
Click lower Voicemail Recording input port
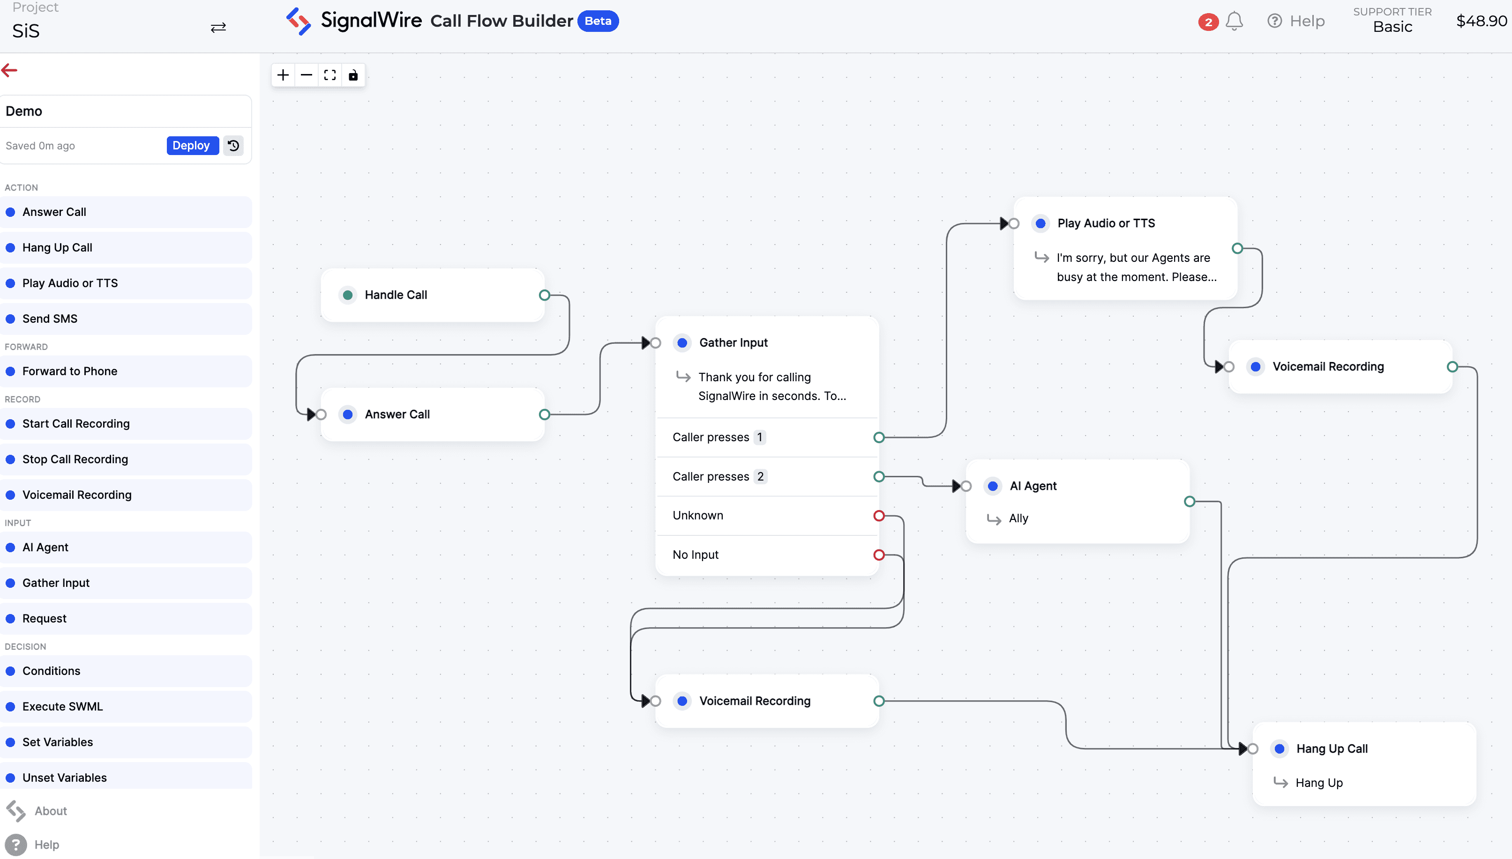click(x=655, y=701)
